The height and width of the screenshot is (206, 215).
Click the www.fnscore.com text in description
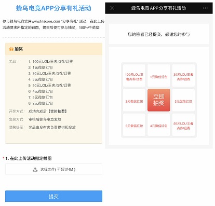[46, 21]
